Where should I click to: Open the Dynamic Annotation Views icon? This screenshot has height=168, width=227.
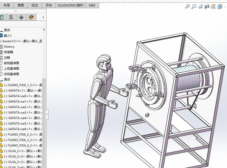tap(213, 7)
